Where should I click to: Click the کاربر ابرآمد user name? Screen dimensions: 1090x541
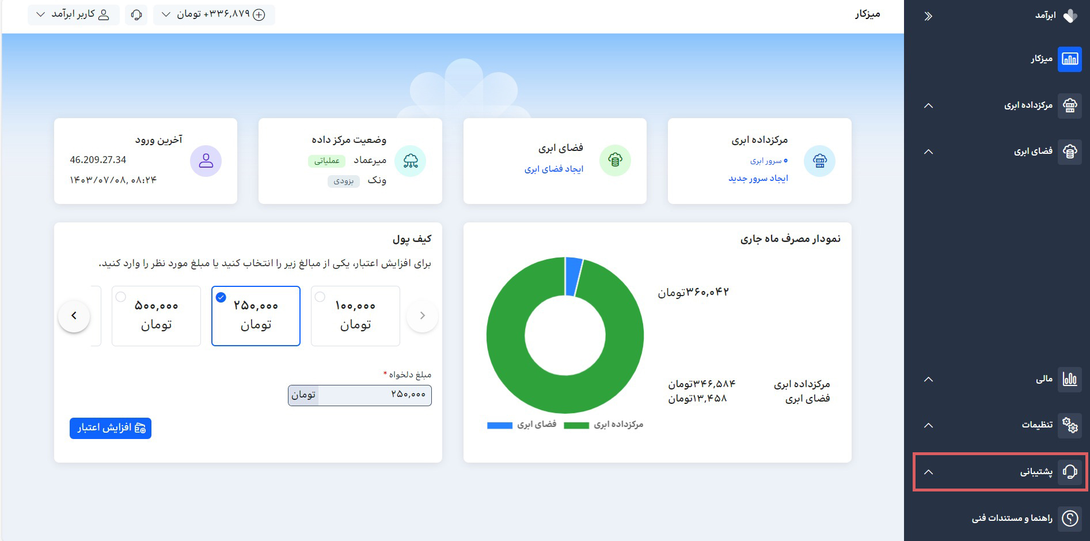[x=73, y=14]
